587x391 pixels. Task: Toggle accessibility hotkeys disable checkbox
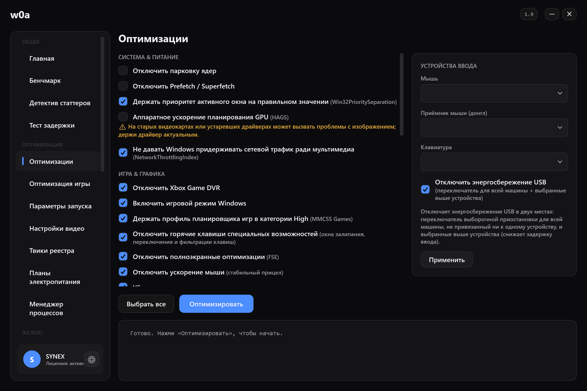pyautogui.click(x=123, y=237)
